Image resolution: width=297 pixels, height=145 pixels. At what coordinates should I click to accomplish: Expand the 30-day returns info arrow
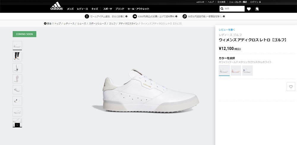(224, 16)
